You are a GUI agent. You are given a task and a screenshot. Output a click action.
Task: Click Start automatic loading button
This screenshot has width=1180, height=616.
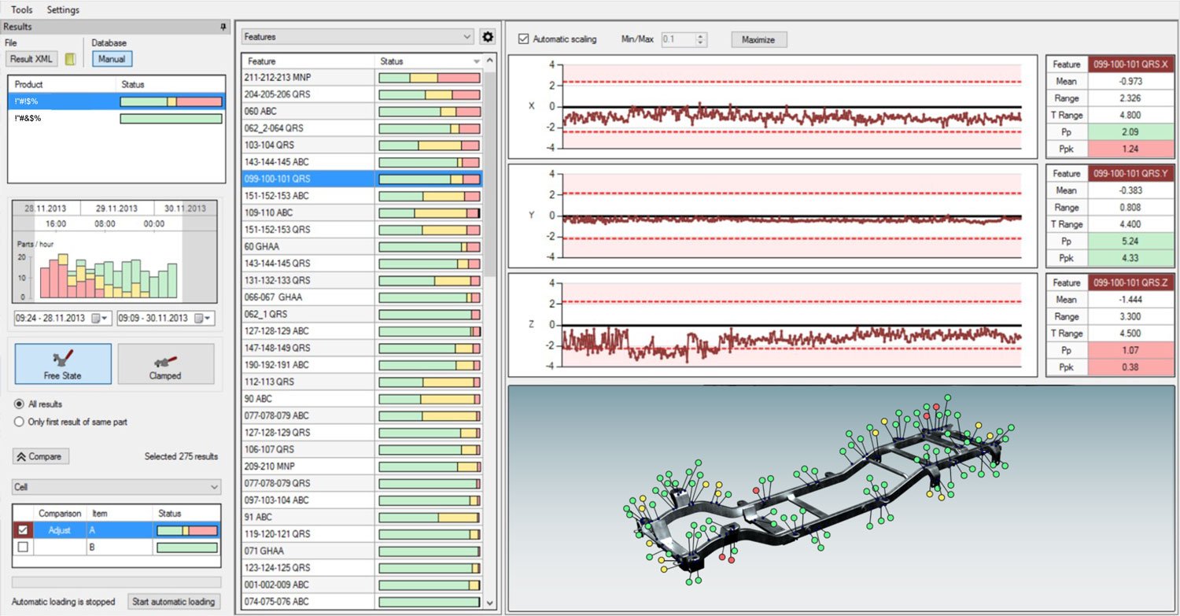[x=174, y=602]
